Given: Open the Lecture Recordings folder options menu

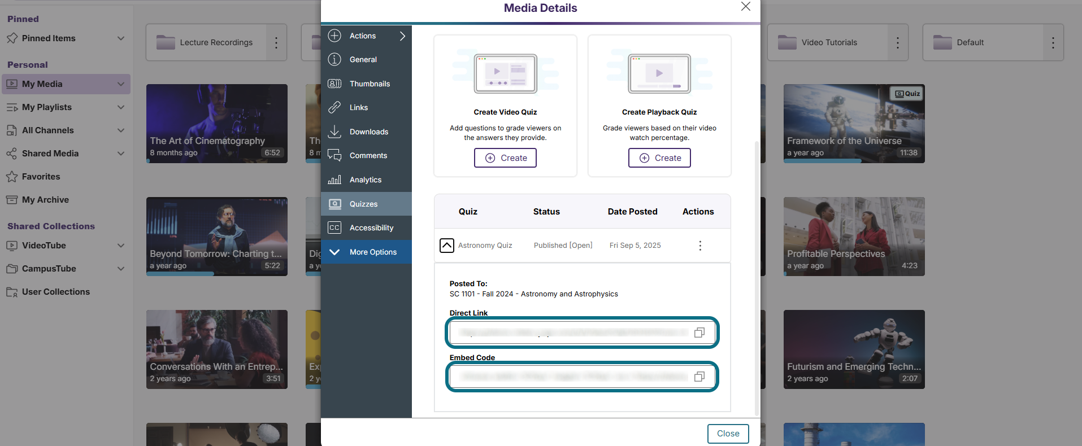Looking at the screenshot, I should pos(276,42).
